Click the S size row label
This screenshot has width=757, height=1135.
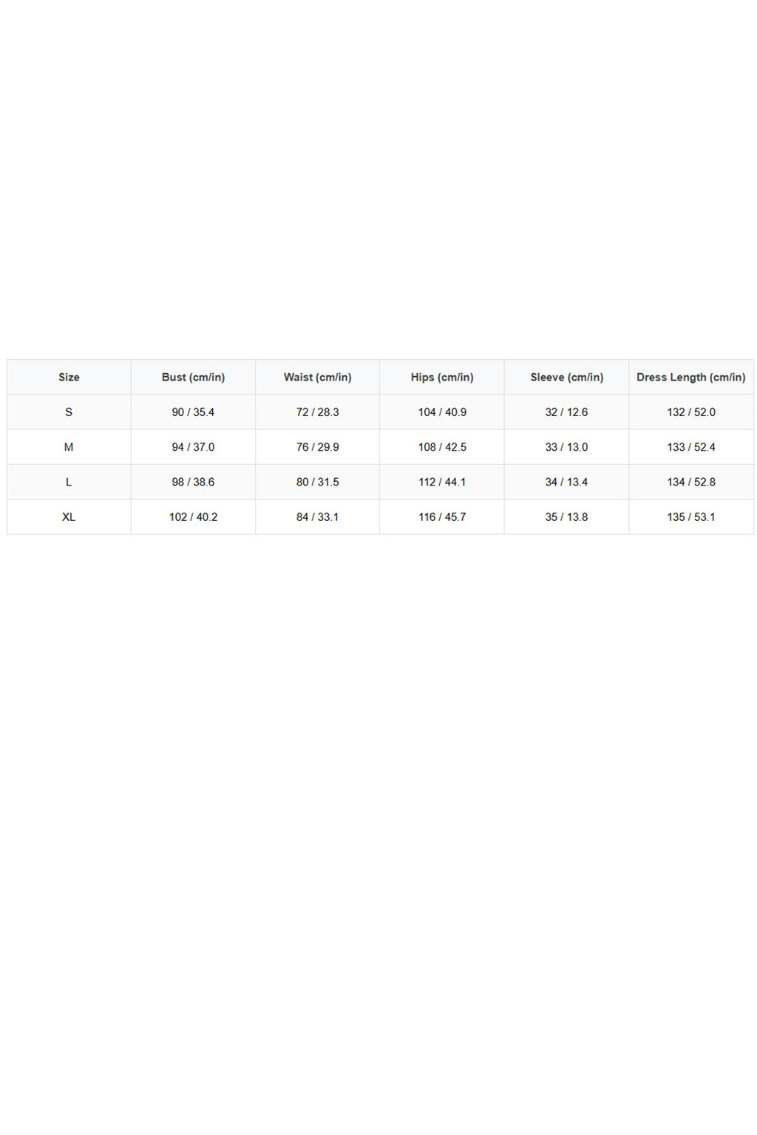(x=69, y=412)
